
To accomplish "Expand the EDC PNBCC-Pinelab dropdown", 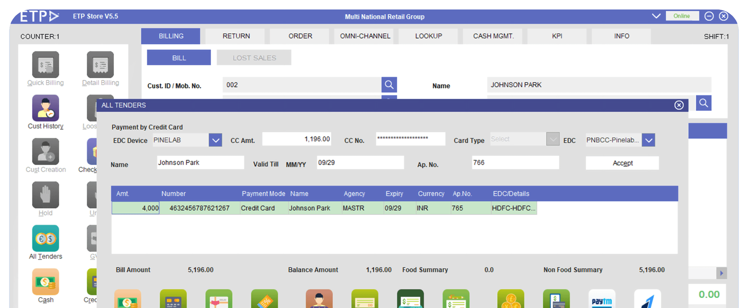I will (648, 140).
